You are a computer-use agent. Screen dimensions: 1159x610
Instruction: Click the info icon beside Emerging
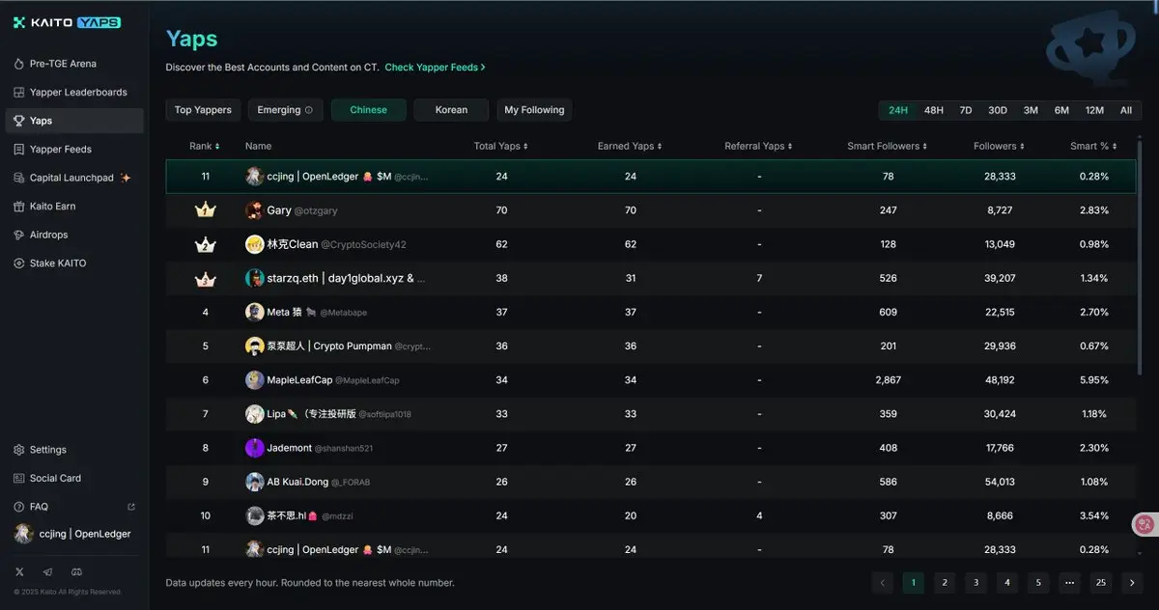309,110
